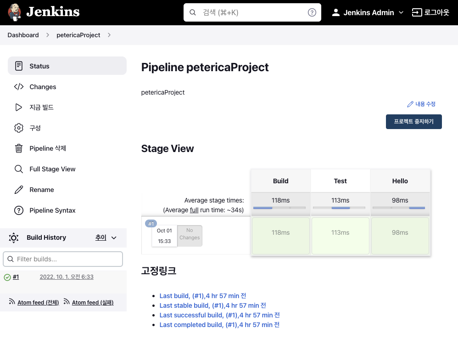Open Pipeline Syntax in the sidebar
458x350 pixels.
click(67, 210)
